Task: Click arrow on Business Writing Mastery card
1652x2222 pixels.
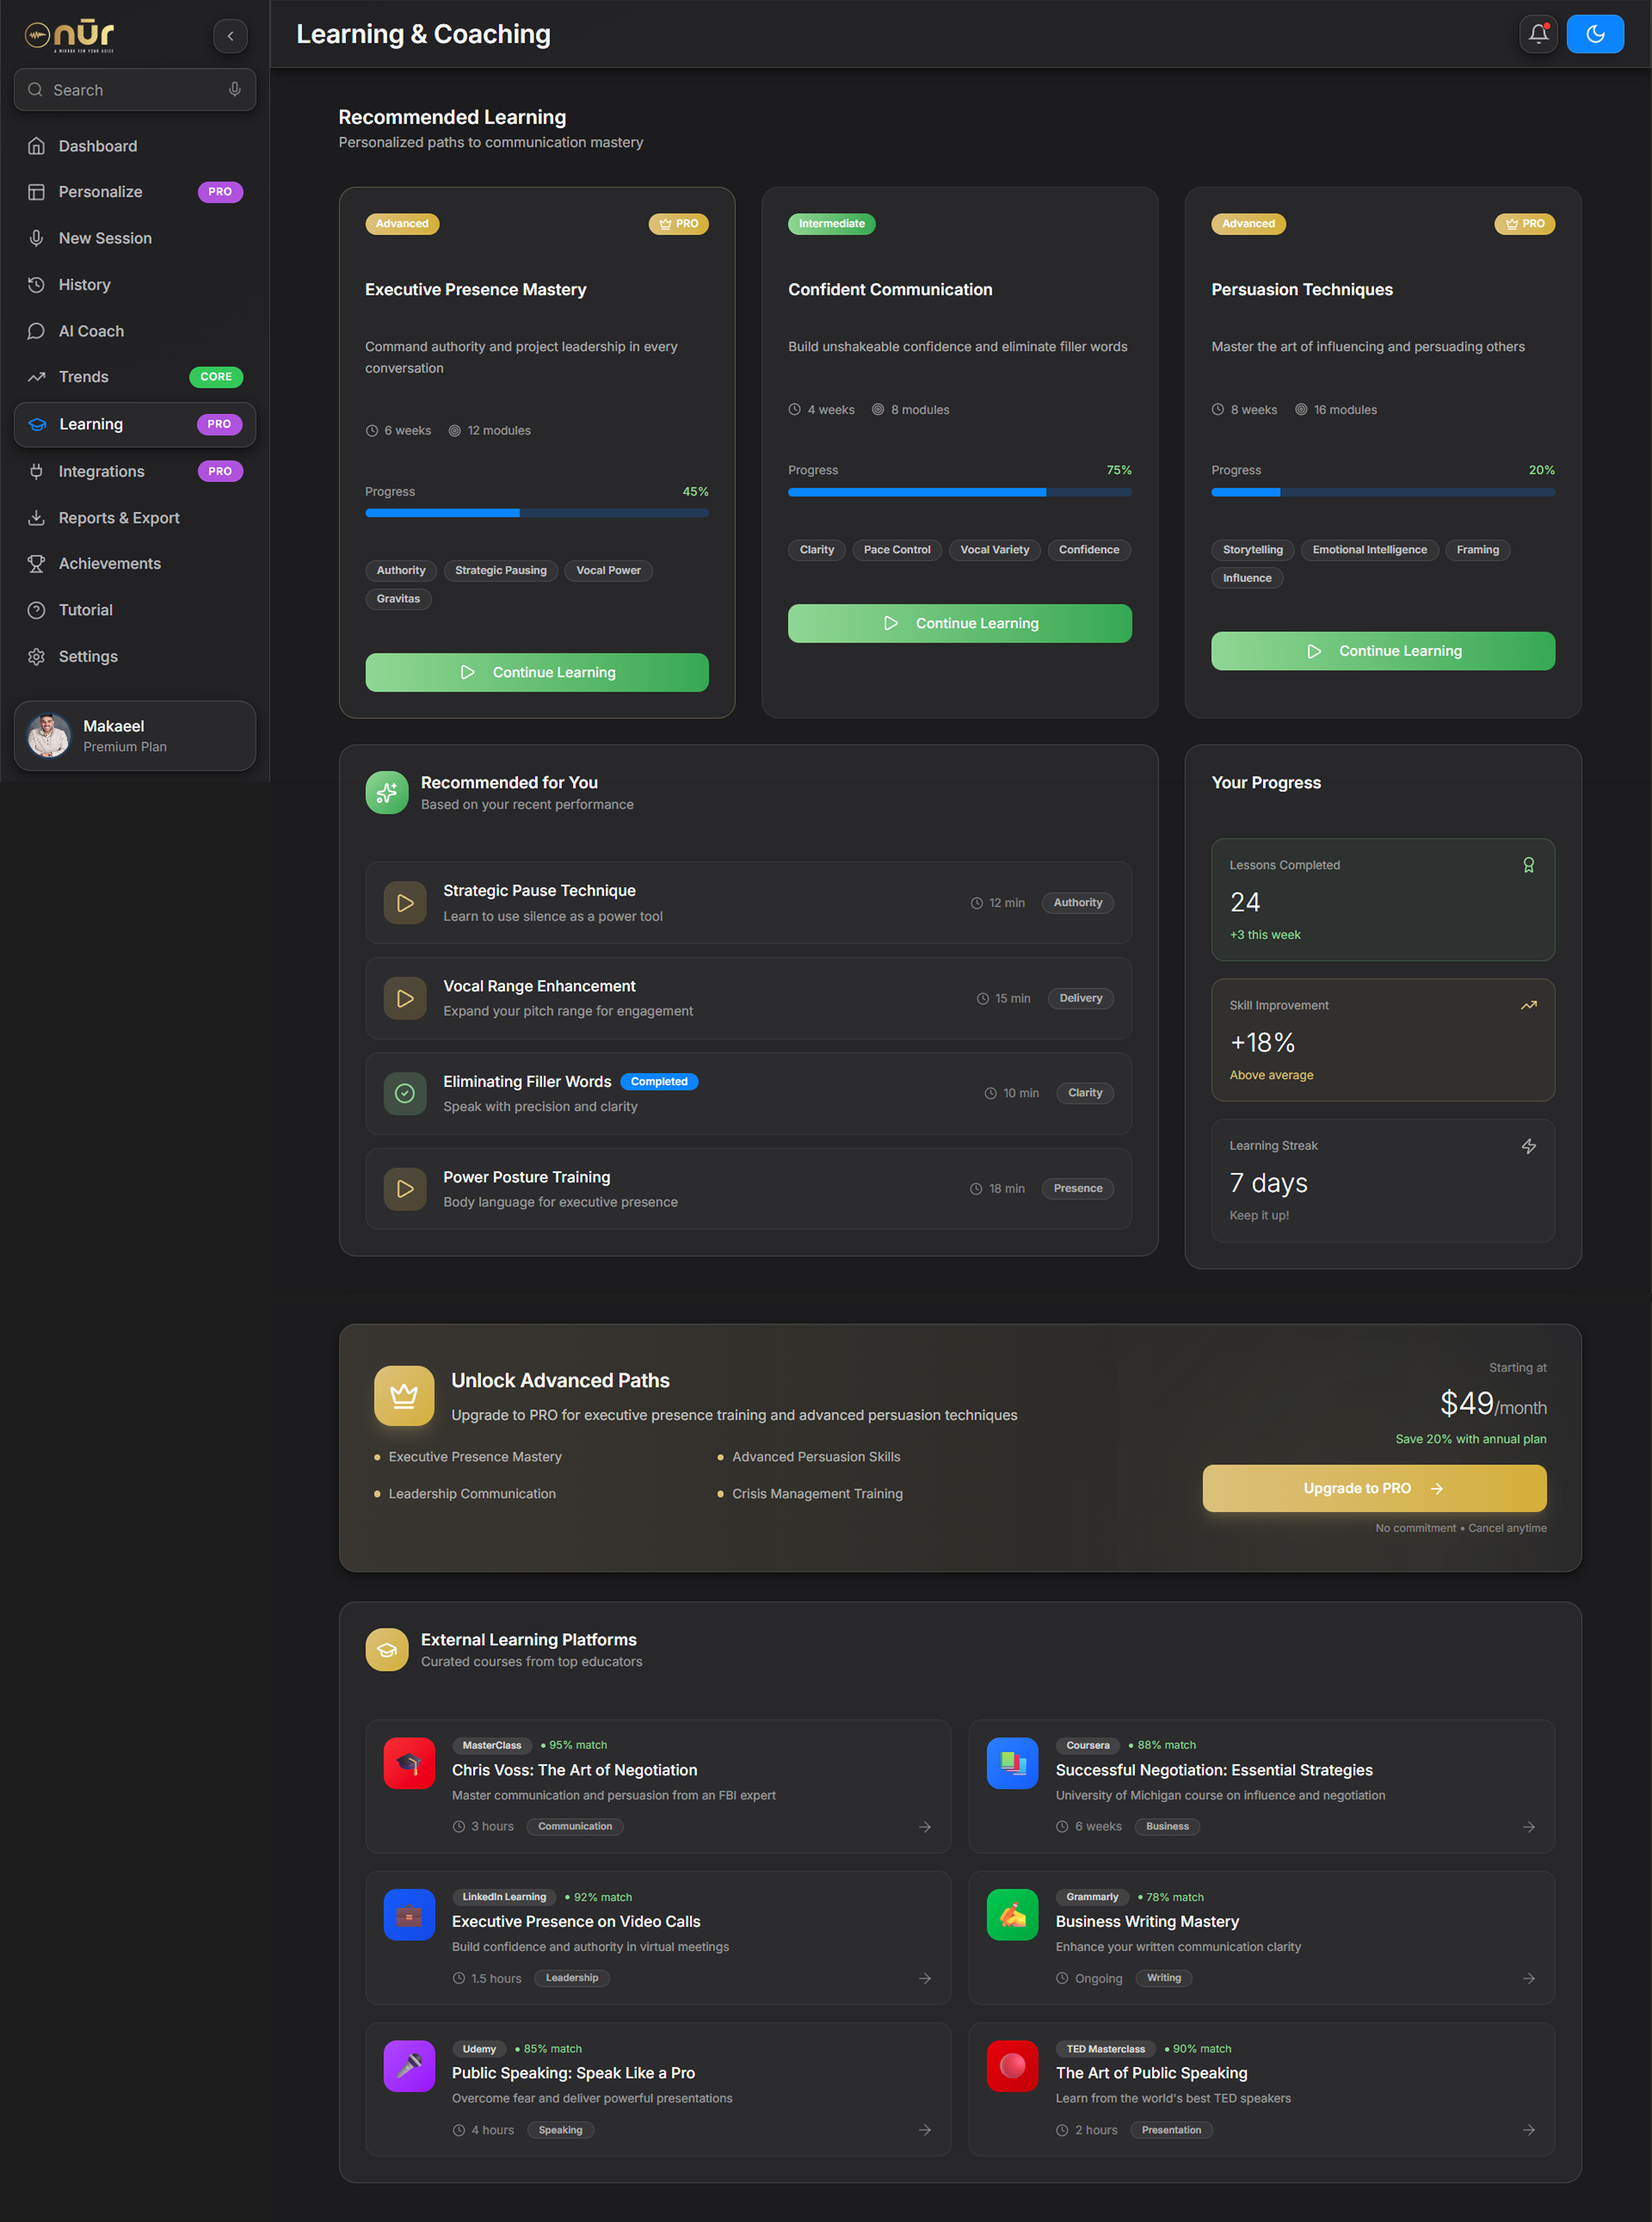Action: (1528, 1979)
